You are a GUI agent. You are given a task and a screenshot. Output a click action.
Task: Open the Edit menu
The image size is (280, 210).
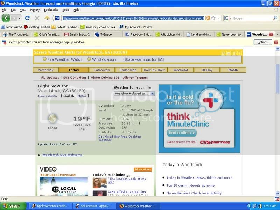[x=13, y=10]
